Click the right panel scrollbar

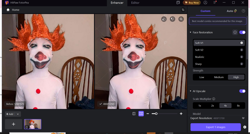click(247, 38)
